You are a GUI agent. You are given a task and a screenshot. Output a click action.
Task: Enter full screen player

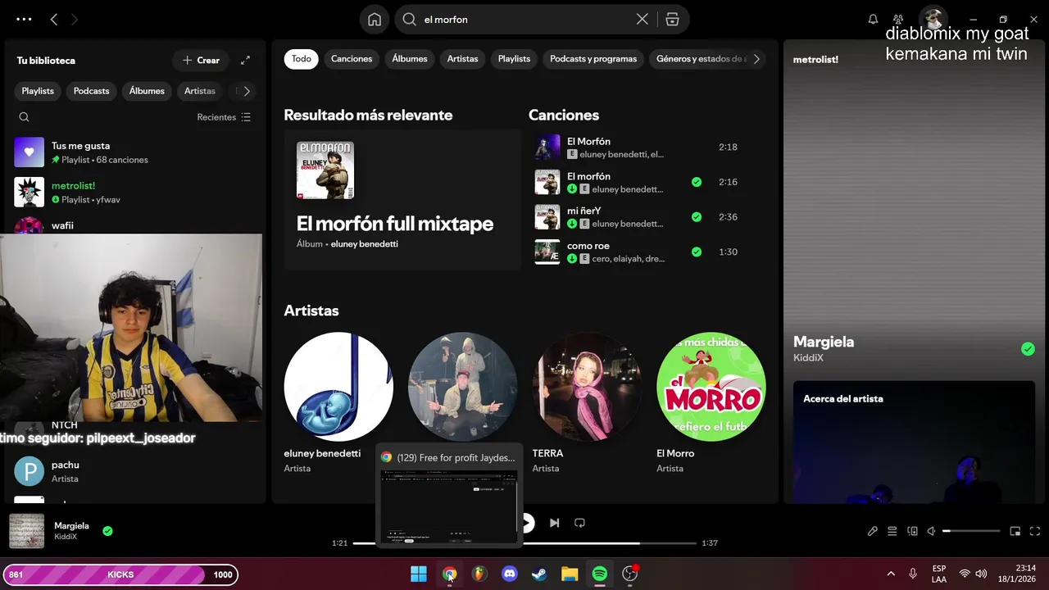click(1034, 531)
